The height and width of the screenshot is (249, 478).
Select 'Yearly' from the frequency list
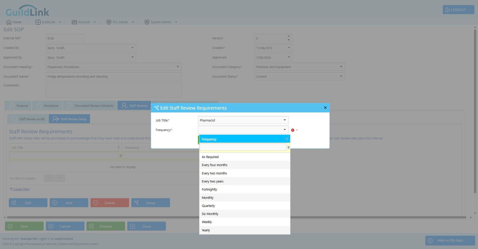click(245, 230)
